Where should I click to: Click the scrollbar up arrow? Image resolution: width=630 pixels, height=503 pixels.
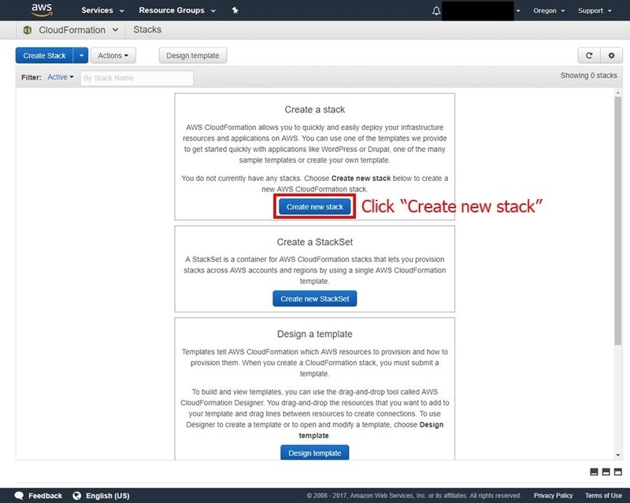[x=618, y=93]
